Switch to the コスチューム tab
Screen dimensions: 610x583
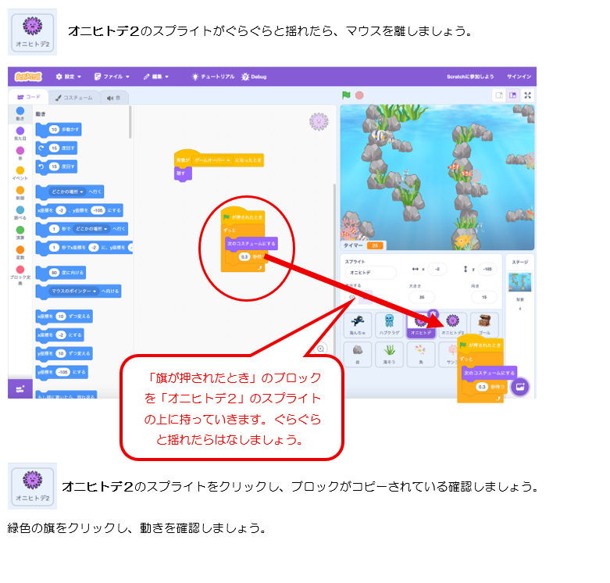(x=75, y=97)
